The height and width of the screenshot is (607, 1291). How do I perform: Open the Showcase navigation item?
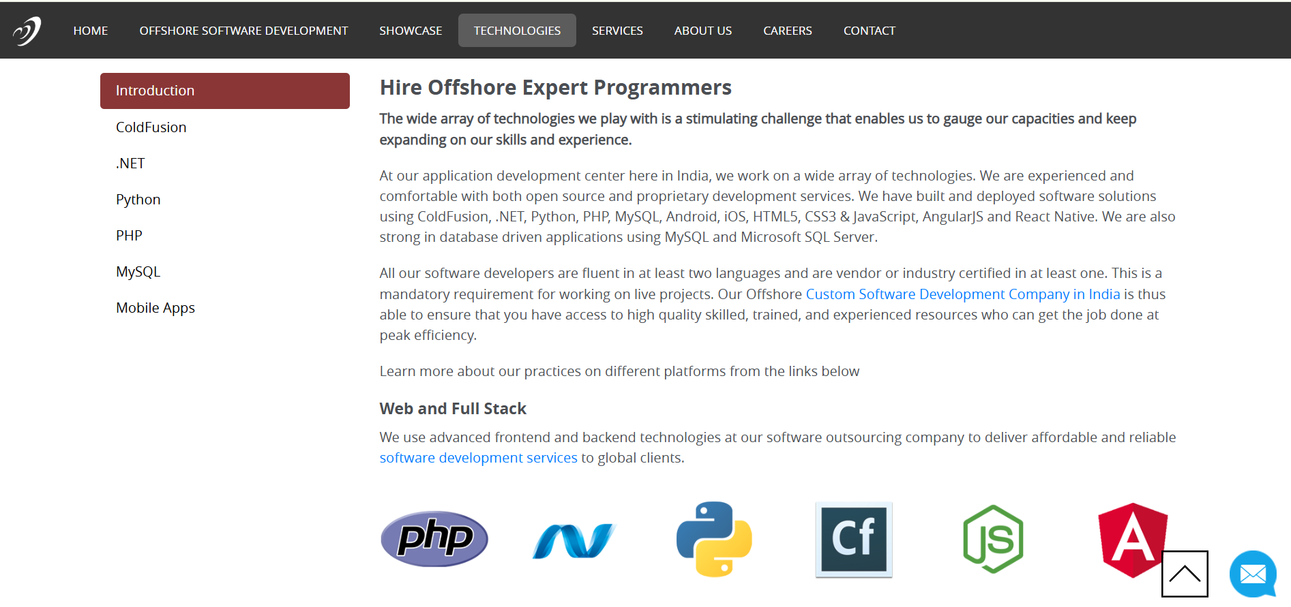(x=411, y=31)
